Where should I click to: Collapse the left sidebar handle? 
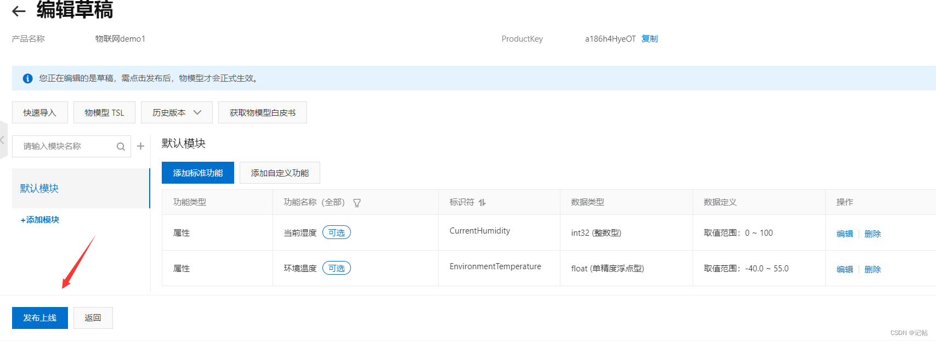[x=3, y=140]
